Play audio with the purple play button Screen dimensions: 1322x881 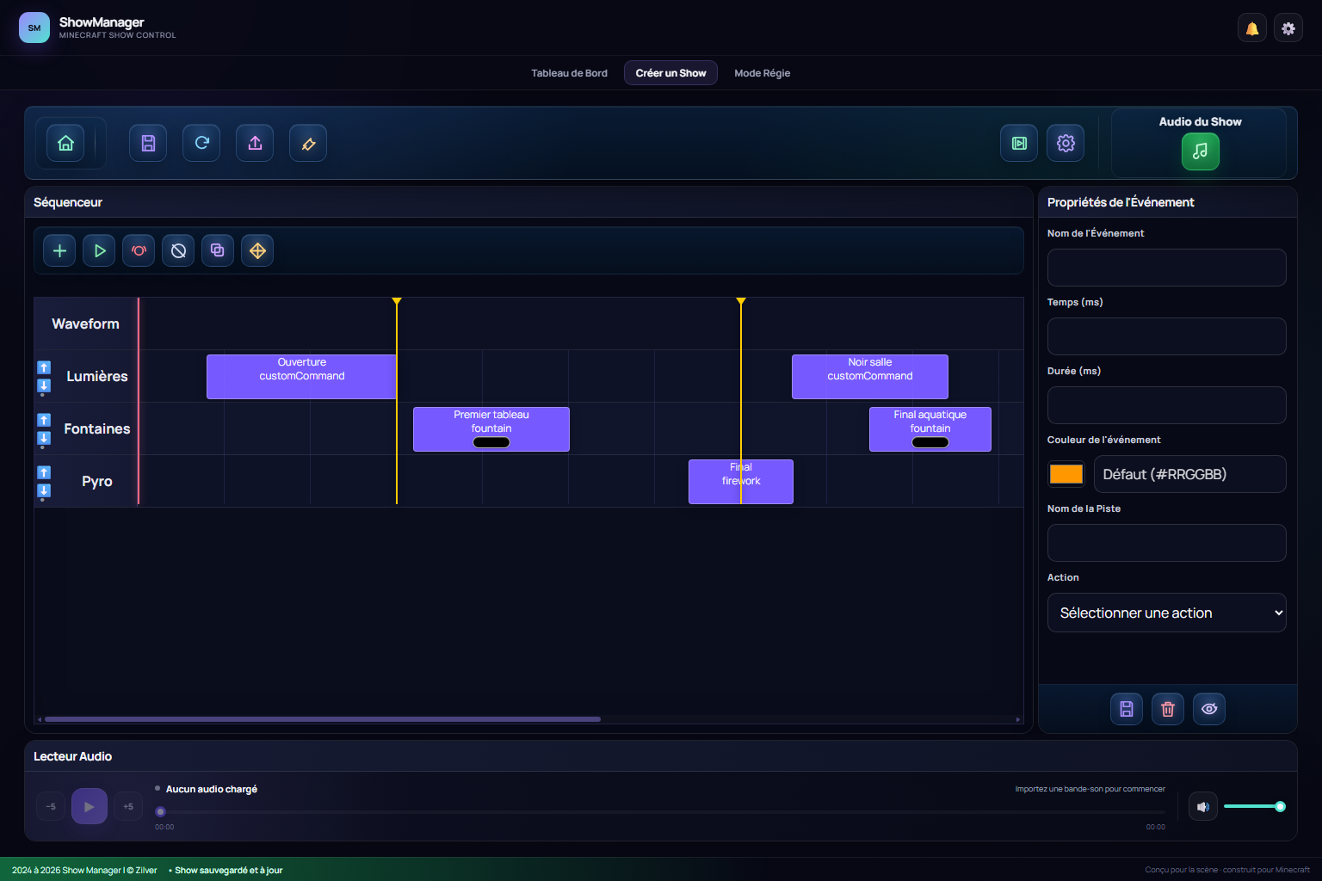click(x=90, y=806)
